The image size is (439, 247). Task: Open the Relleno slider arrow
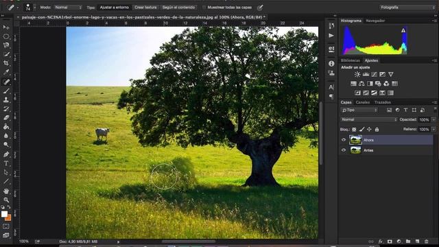[x=434, y=130]
